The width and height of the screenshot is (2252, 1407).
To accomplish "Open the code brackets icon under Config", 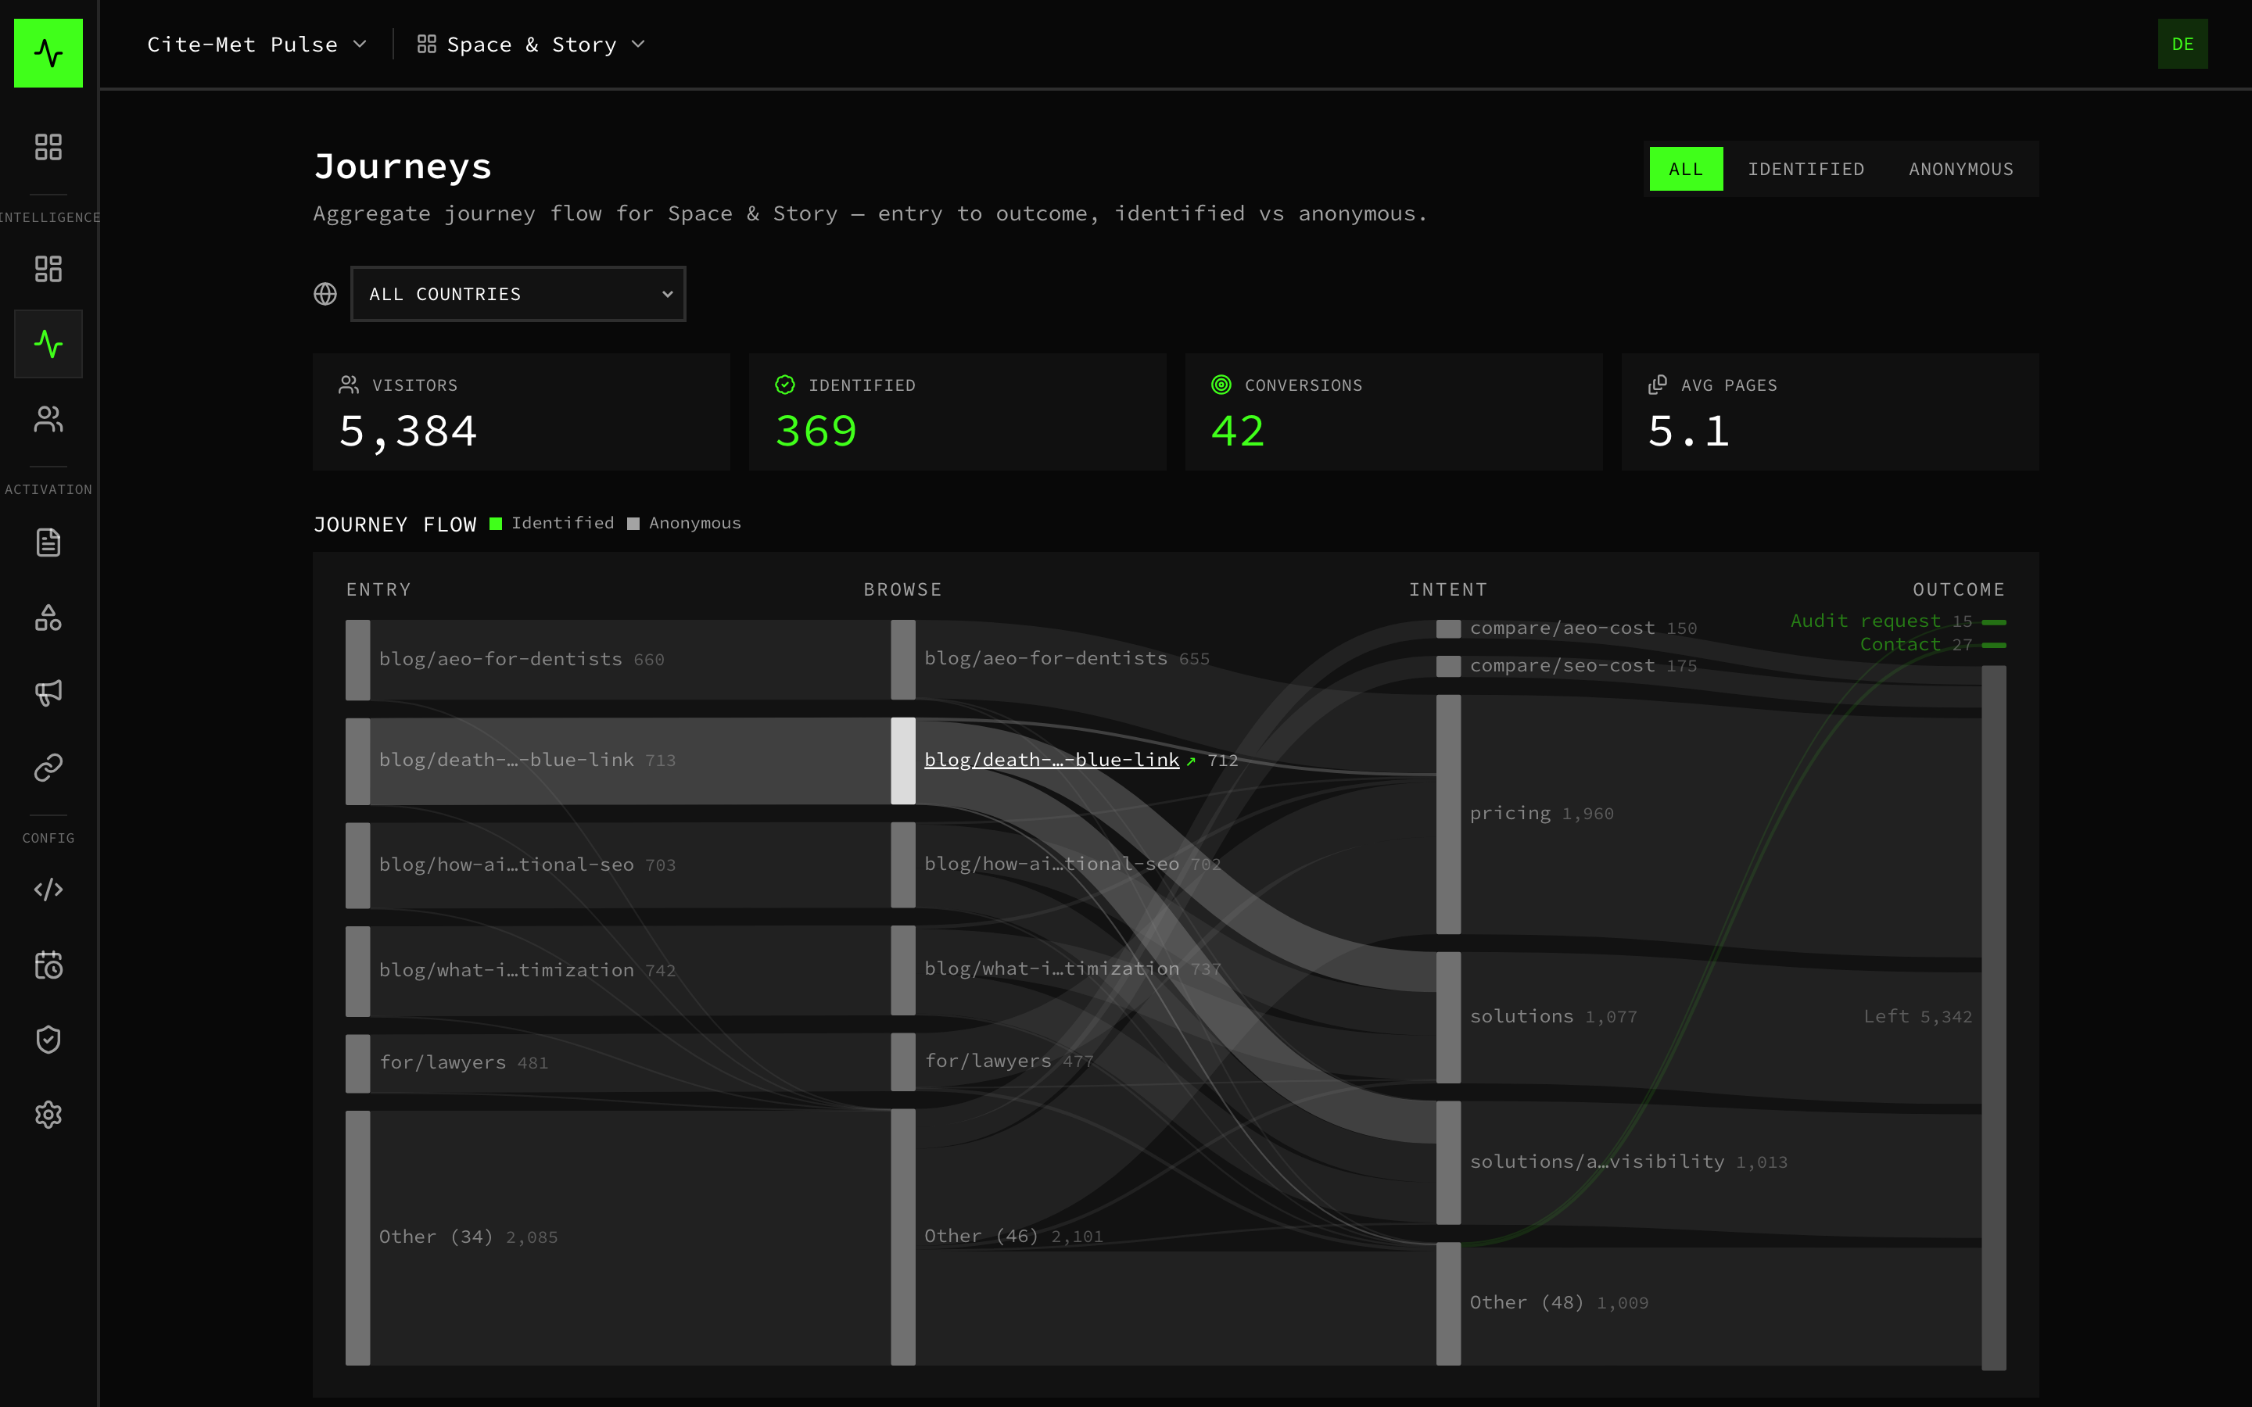I will click(48, 890).
